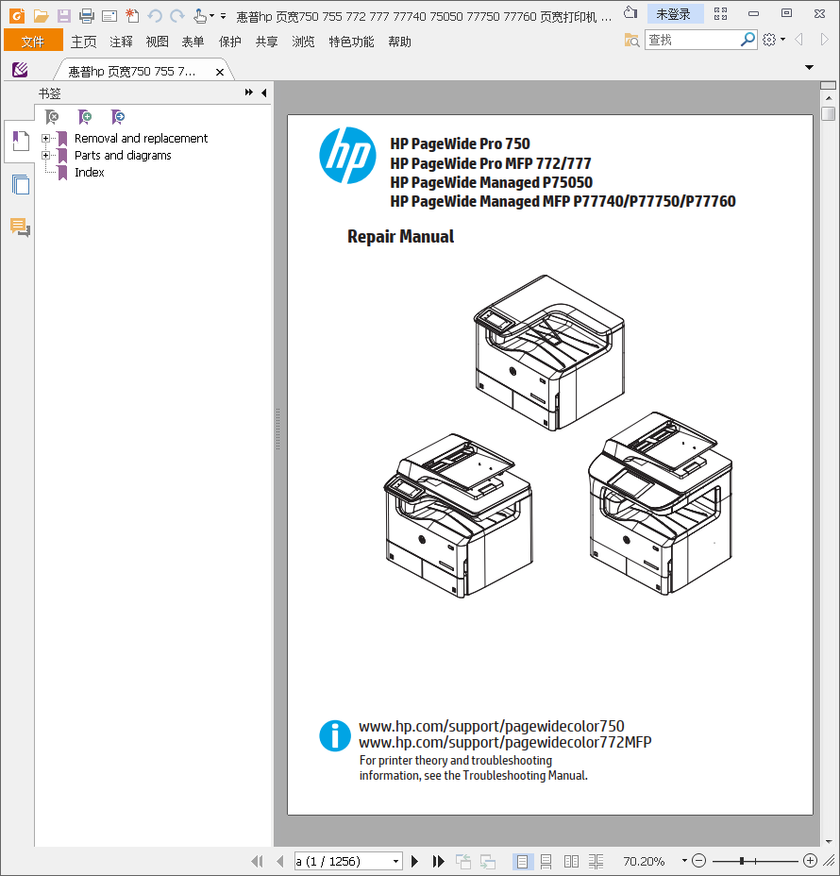This screenshot has height=876, width=840.
Task: Open the touch mode dropdown arrow
Action: point(211,16)
